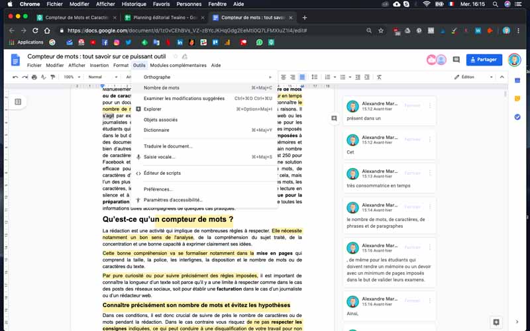Expand bulleted list style options arrow
The image size is (530, 331).
[350, 77]
